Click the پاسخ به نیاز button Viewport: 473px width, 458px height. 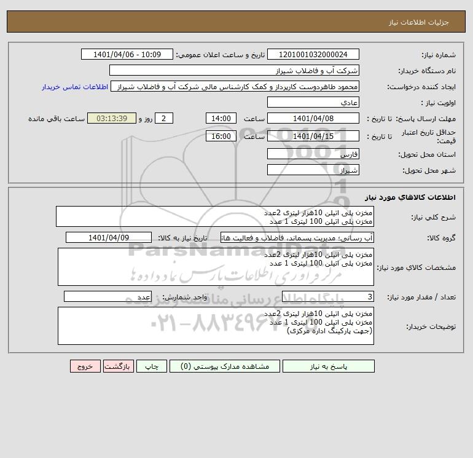(x=329, y=366)
